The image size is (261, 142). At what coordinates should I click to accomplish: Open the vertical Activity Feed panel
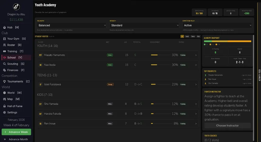pyautogui.click(x=259, y=75)
